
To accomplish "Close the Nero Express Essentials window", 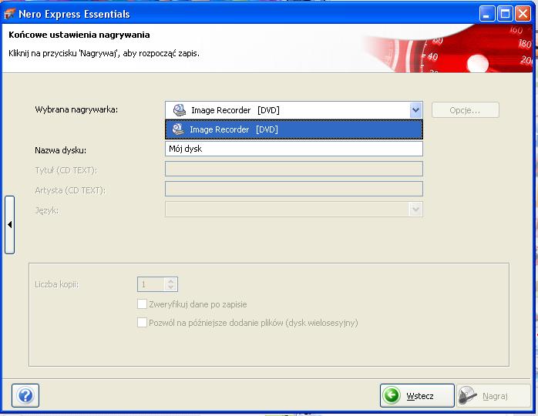I will coord(523,14).
